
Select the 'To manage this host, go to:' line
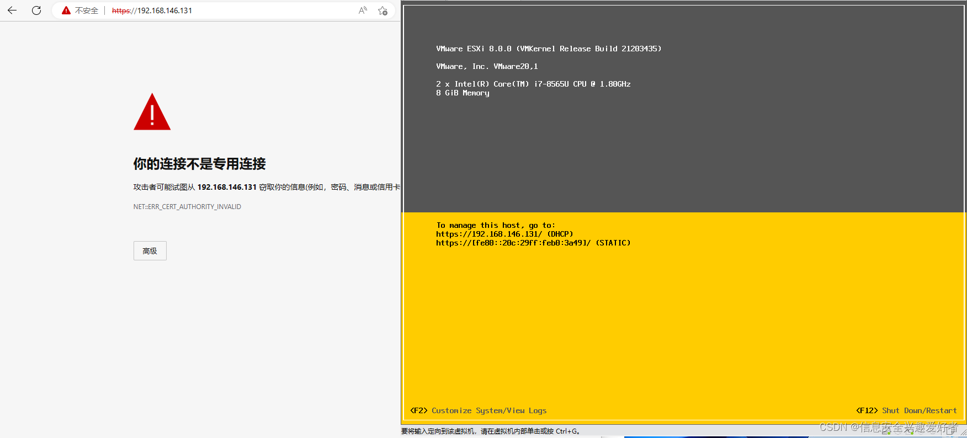click(496, 225)
